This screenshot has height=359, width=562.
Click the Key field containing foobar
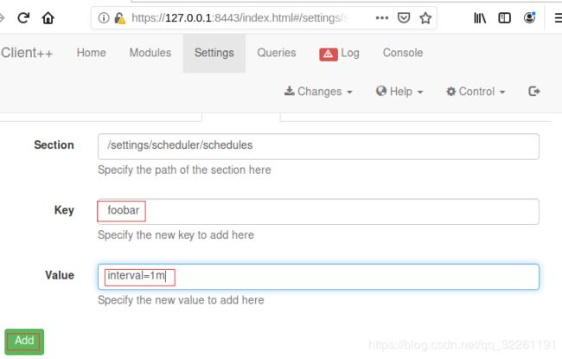coord(318,212)
